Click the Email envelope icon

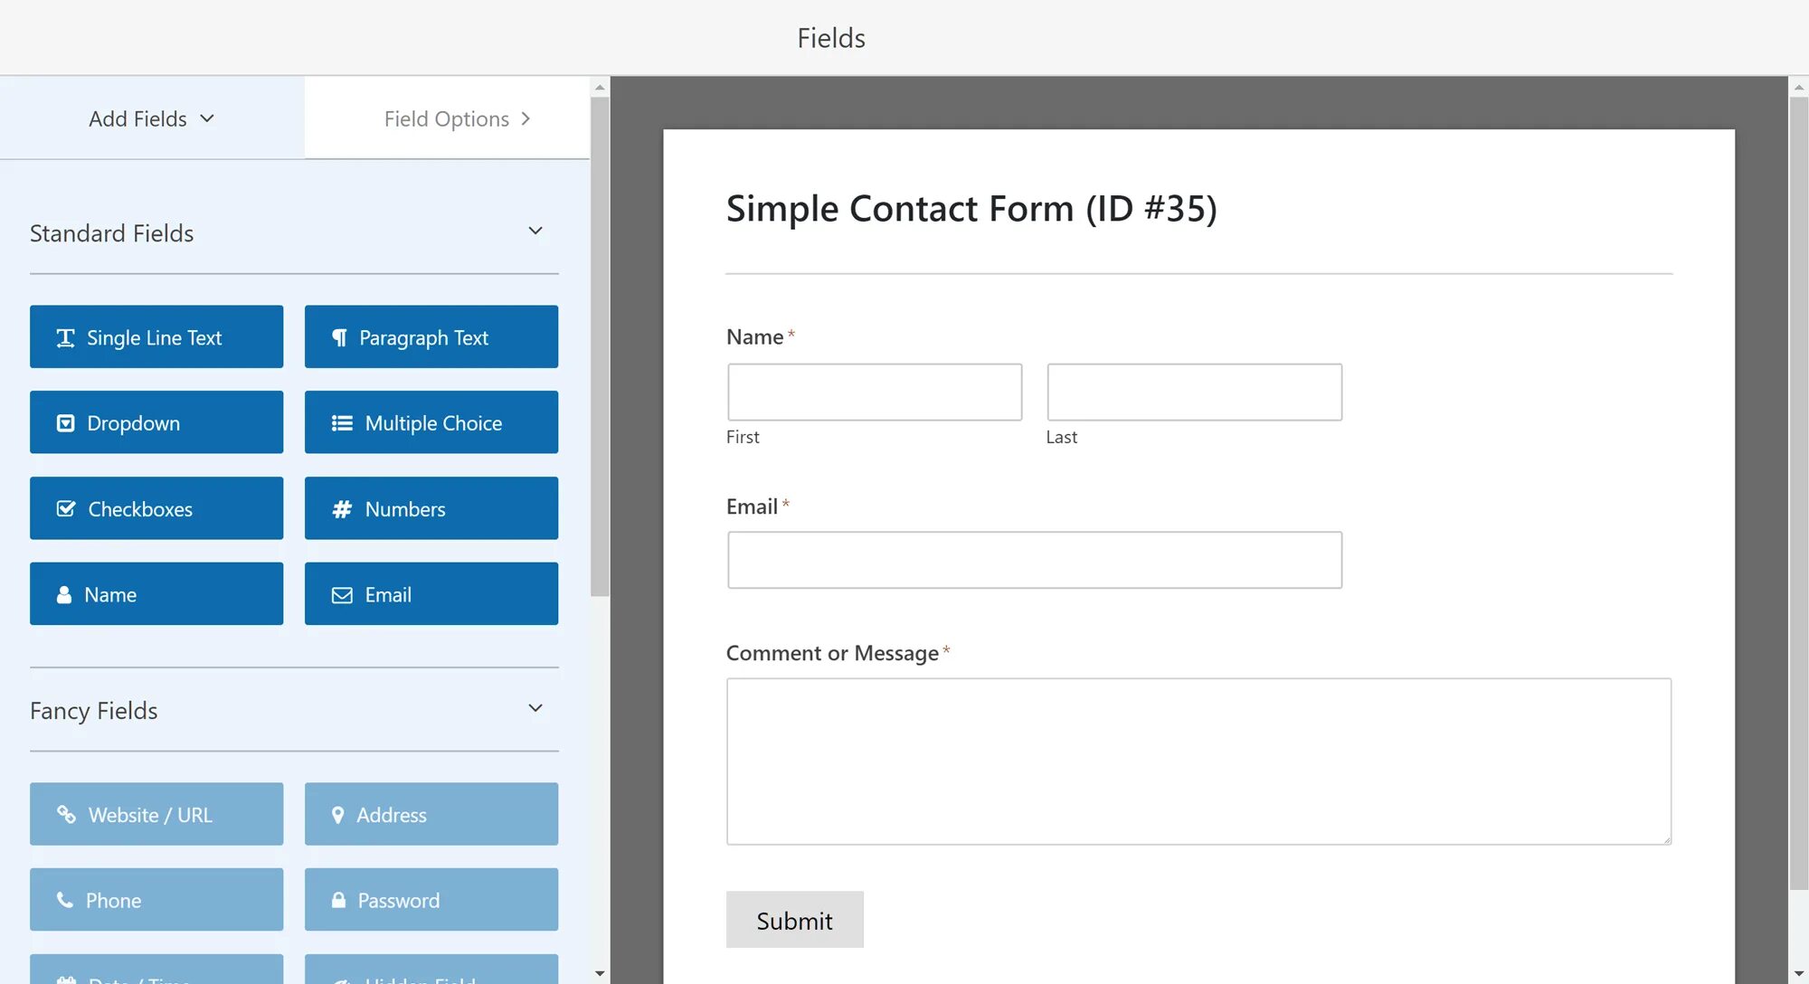tap(342, 595)
